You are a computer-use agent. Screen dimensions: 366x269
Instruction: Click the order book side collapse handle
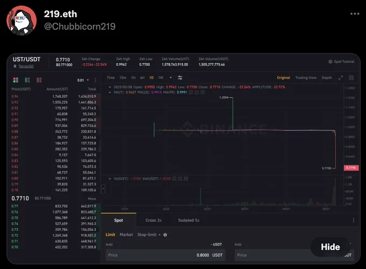coord(103,188)
